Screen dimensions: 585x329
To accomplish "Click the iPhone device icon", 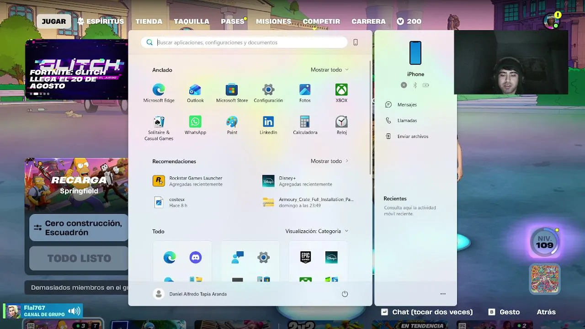I will tap(415, 53).
